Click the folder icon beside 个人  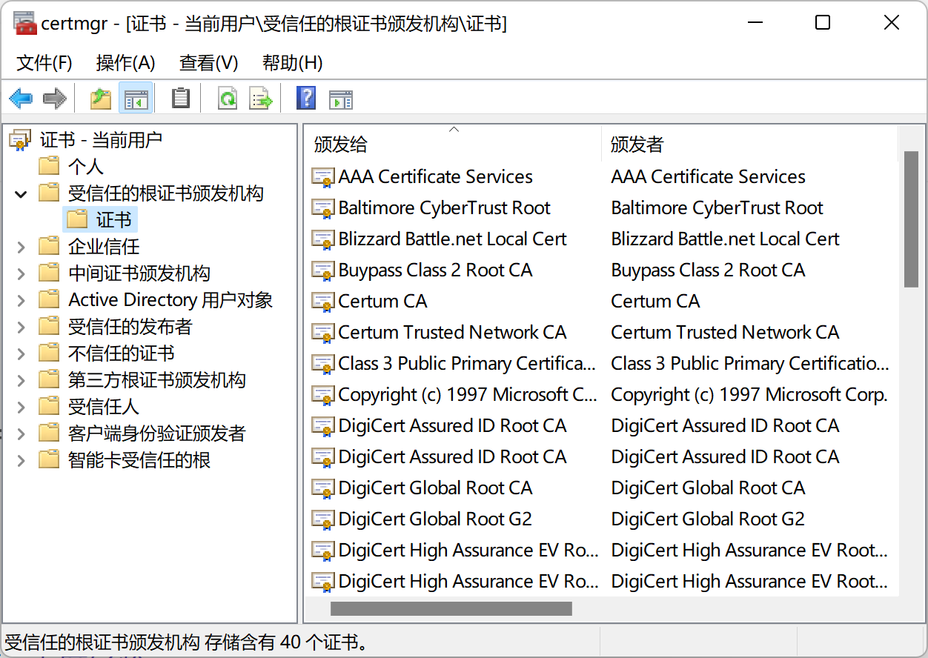point(49,166)
